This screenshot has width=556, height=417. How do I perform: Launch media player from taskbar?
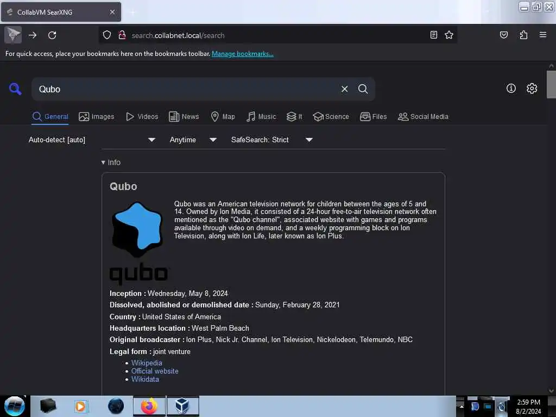[80, 406]
